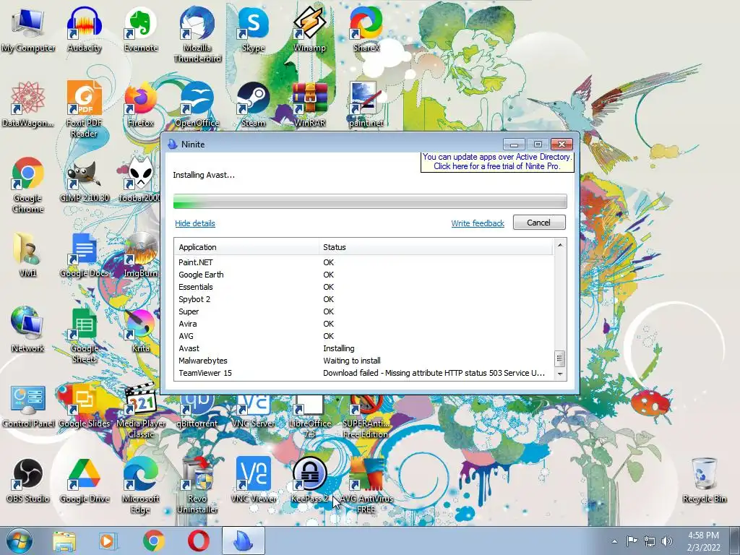The width and height of the screenshot is (740, 555).
Task: Select the Mozilla Thunderbird desktop icon
Action: pos(197,34)
